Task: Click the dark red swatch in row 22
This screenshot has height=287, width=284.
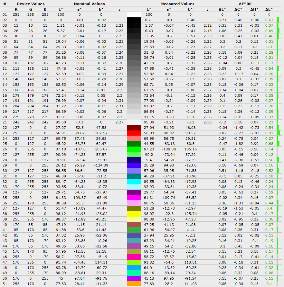Action: (134, 128)
